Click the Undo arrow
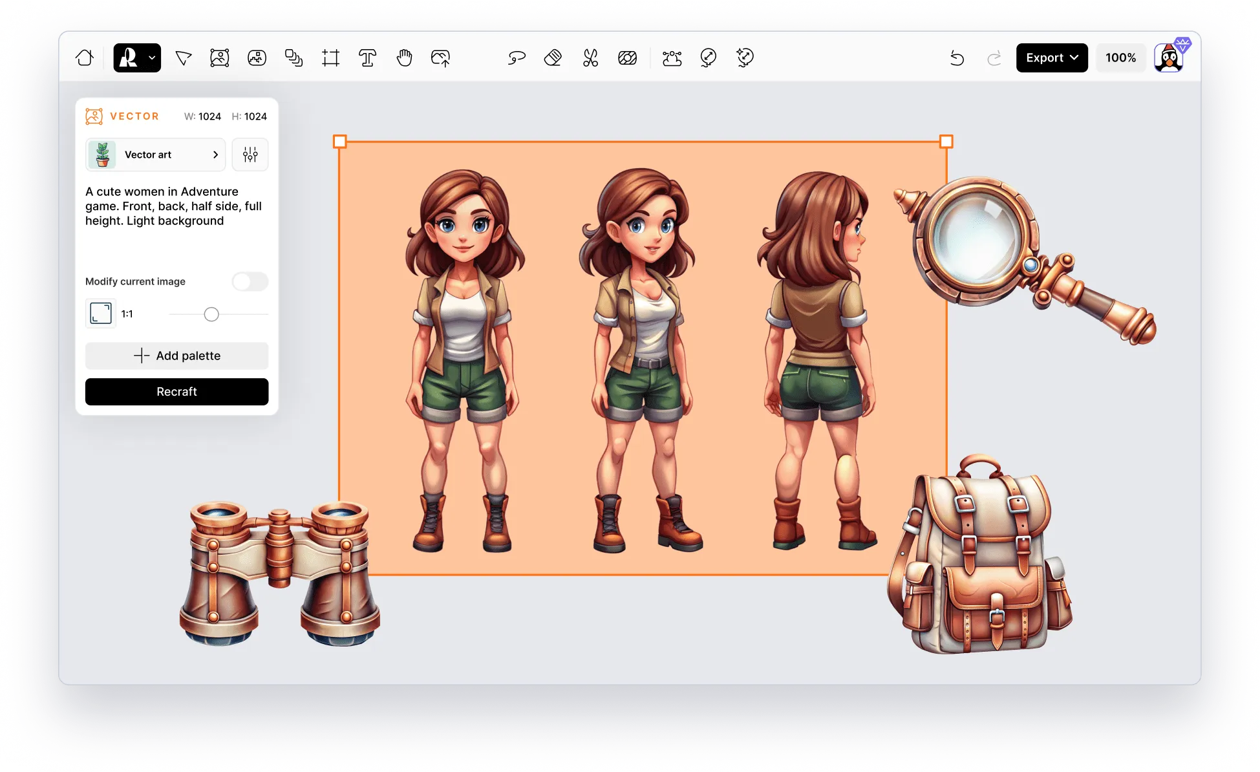This screenshot has height=772, width=1260. pyautogui.click(x=957, y=58)
